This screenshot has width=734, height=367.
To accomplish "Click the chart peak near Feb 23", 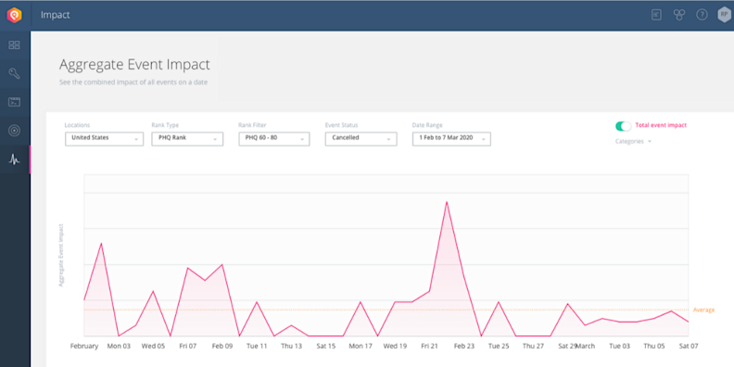I will pos(447,202).
